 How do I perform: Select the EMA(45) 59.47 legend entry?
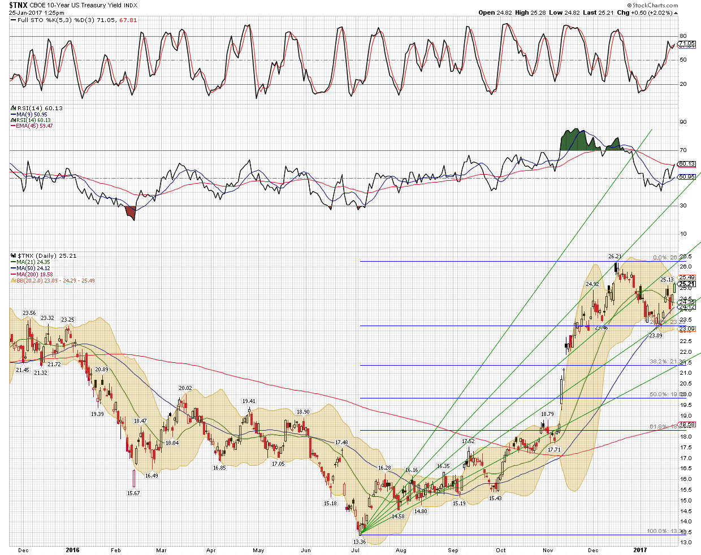pos(34,125)
